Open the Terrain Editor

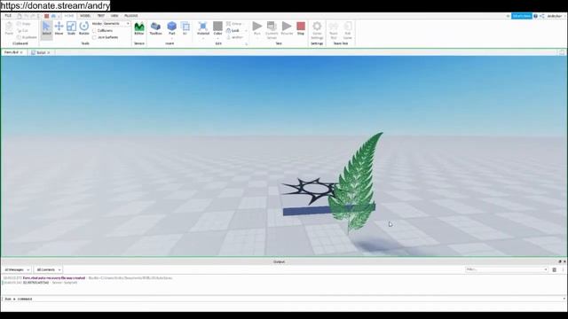pos(139,28)
